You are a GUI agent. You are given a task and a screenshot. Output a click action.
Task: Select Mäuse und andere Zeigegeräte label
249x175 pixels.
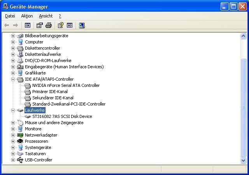(54, 123)
